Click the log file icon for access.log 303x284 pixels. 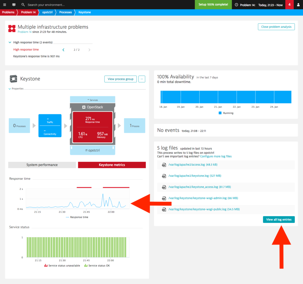tap(164, 165)
